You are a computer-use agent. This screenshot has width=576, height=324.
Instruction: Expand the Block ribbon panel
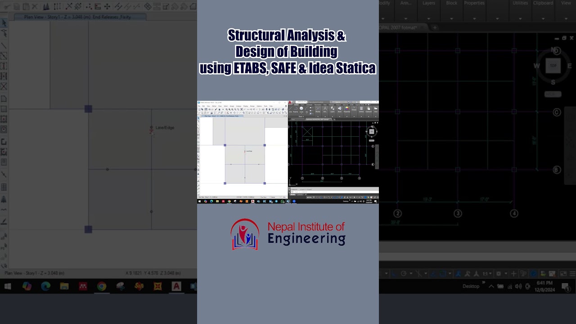[451, 18]
